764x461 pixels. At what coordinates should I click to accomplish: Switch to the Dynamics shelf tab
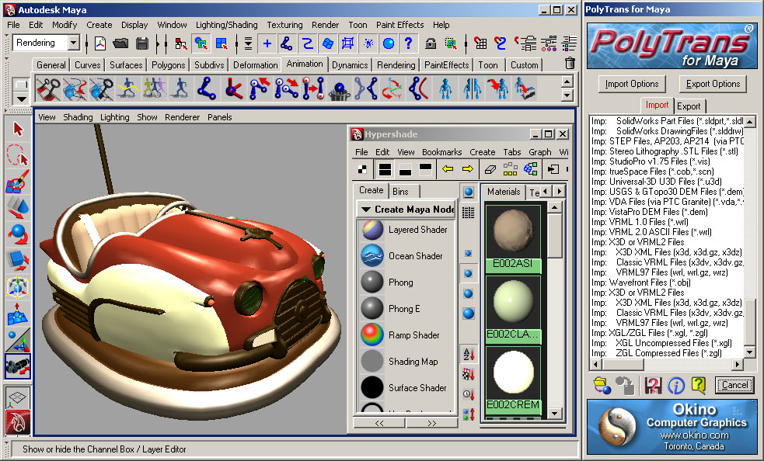350,65
